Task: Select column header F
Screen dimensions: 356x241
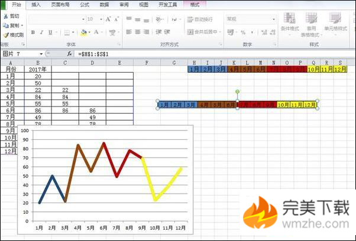Action: tap(147, 63)
